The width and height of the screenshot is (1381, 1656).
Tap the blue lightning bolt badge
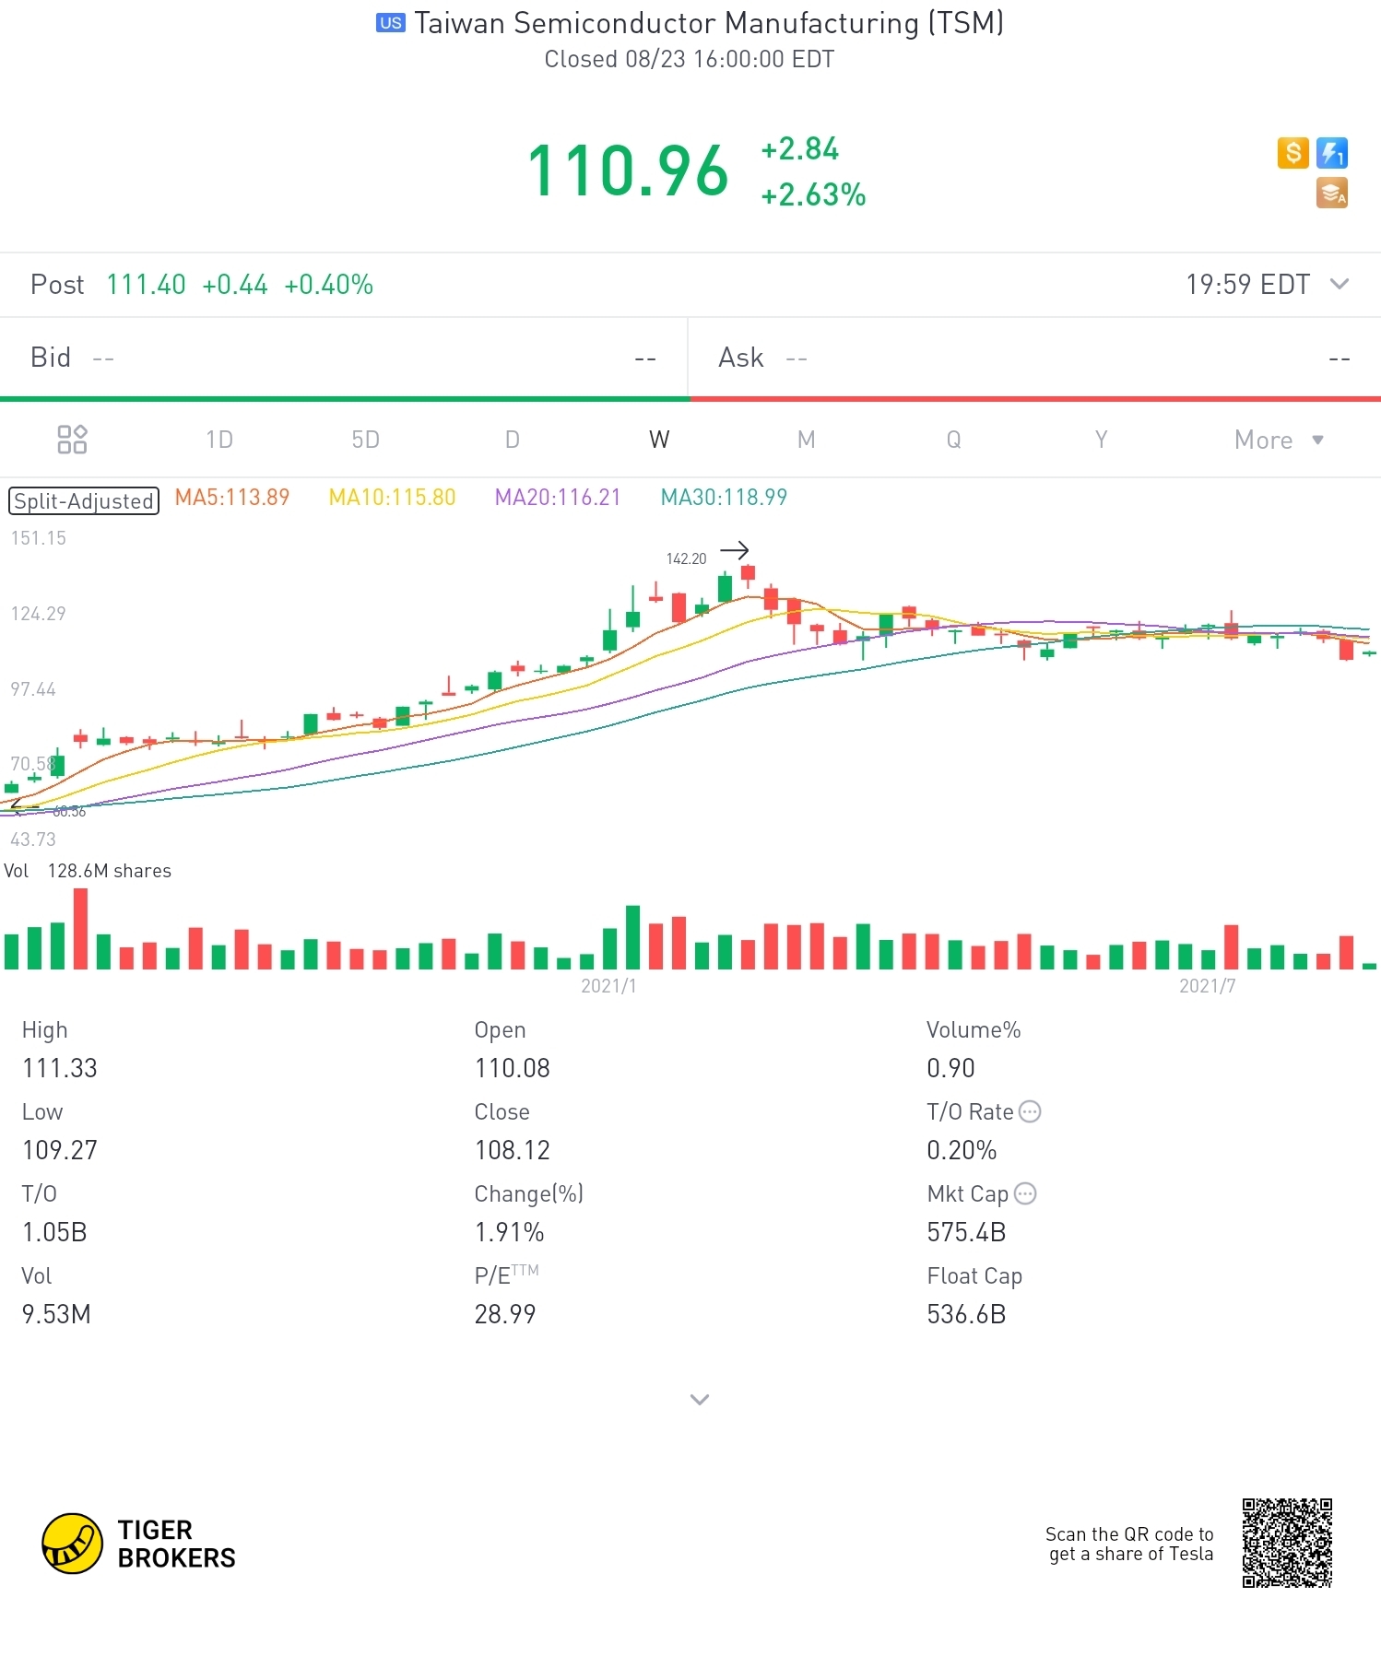pyautogui.click(x=1332, y=152)
